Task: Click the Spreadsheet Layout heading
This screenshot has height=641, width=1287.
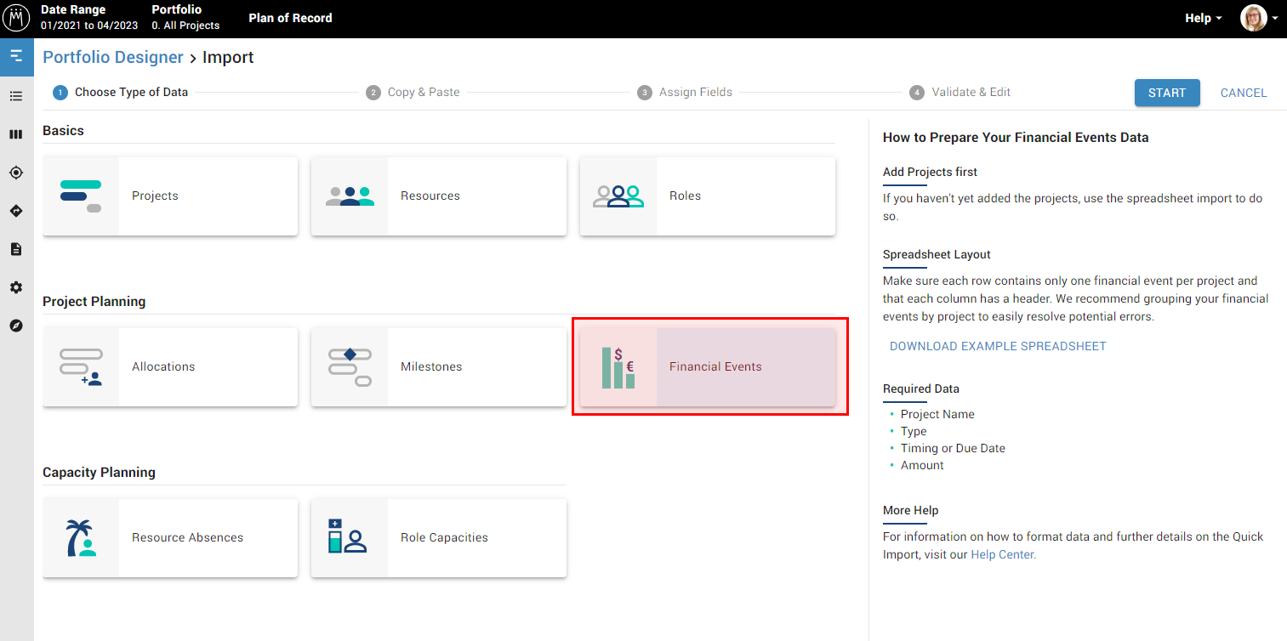Action: (937, 254)
